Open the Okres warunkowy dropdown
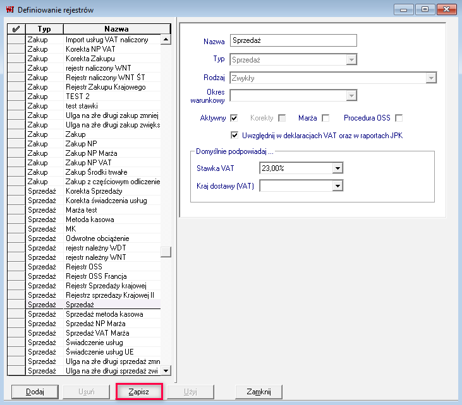 point(351,96)
